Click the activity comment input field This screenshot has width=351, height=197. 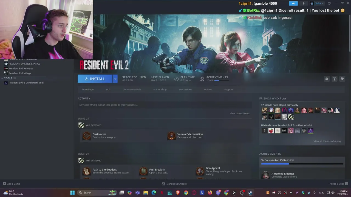click(x=165, y=105)
